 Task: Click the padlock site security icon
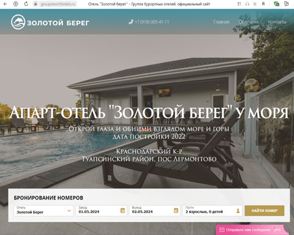pyautogui.click(x=36, y=4)
